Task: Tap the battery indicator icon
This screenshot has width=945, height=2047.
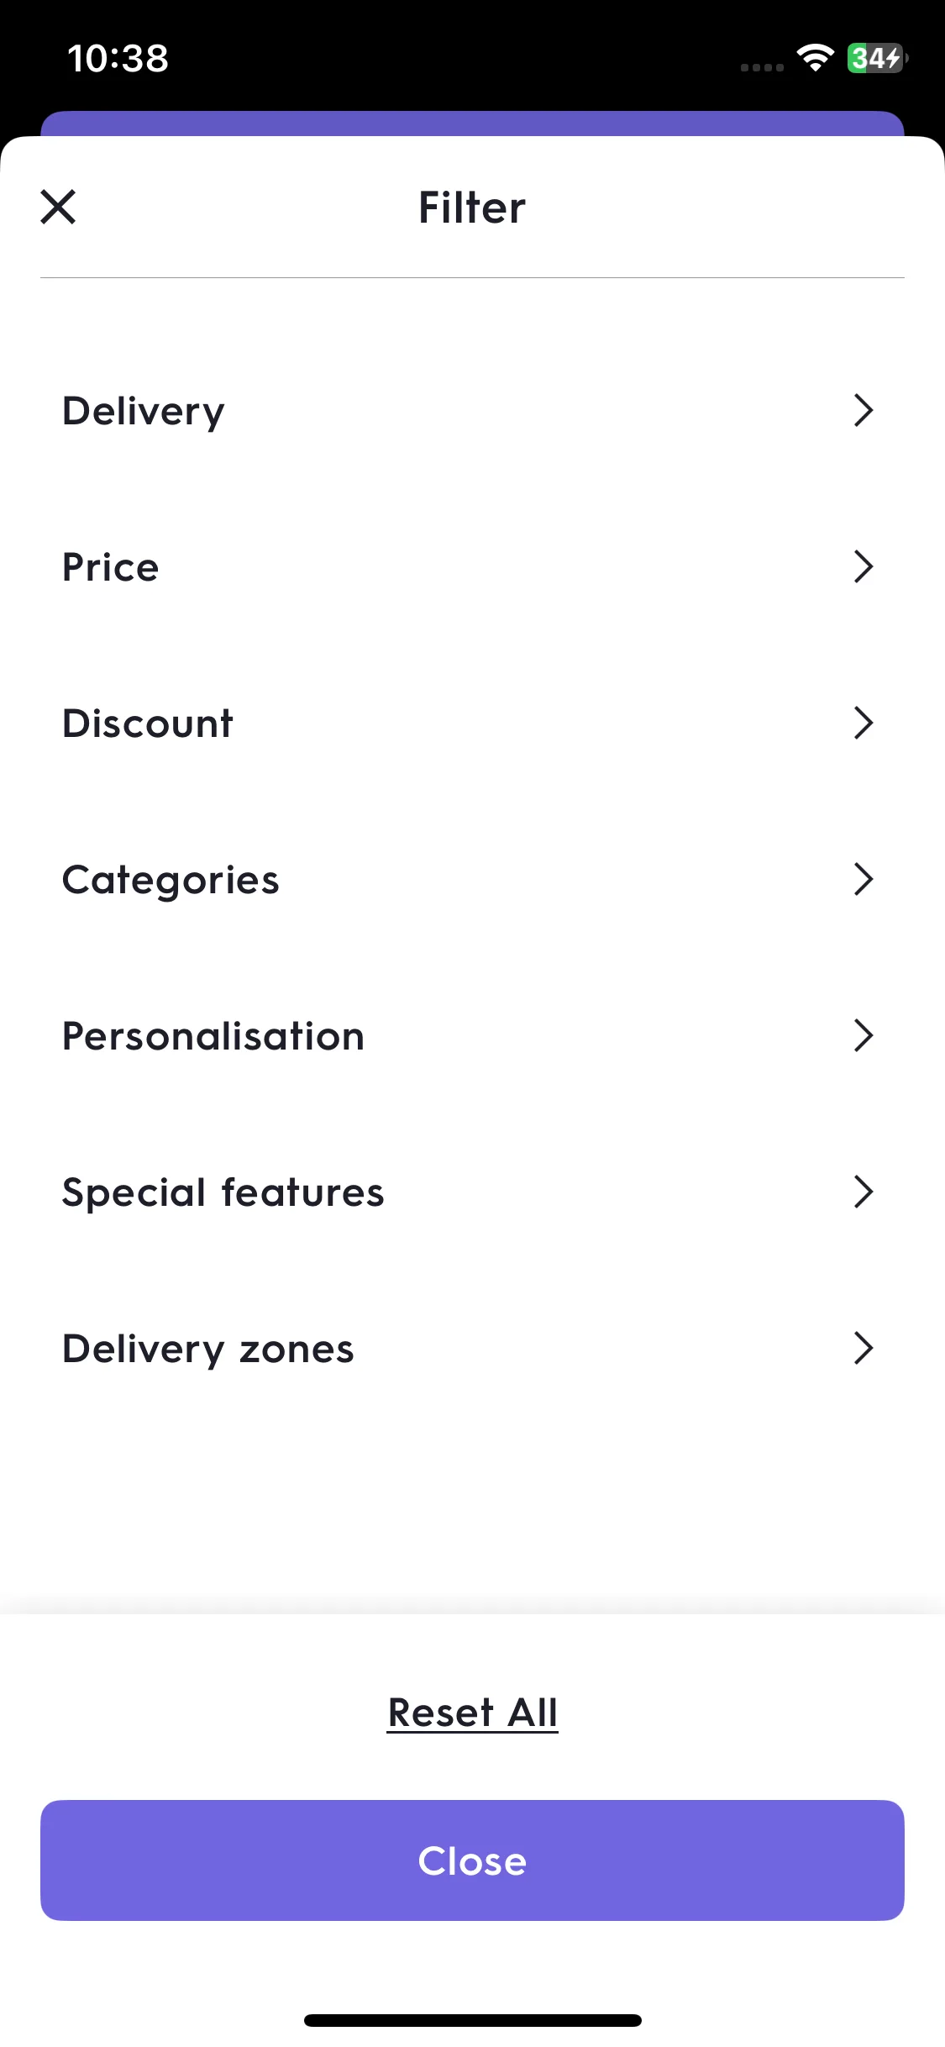Action: point(877,58)
